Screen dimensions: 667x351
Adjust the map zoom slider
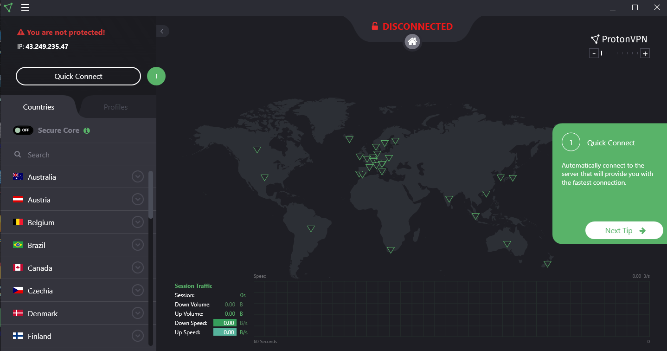(x=619, y=53)
